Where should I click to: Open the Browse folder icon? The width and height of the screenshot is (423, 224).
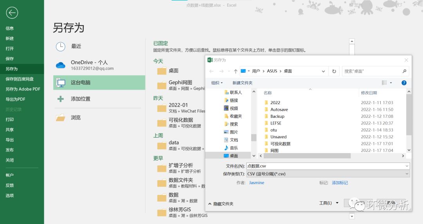click(x=60, y=117)
